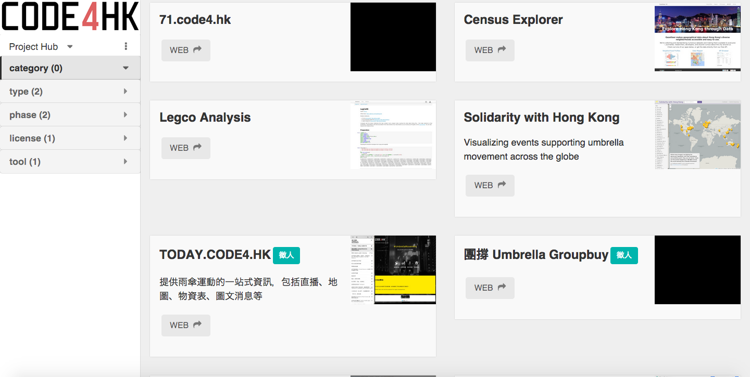
Task: Select the tool (1) filter label
Action: coord(25,162)
